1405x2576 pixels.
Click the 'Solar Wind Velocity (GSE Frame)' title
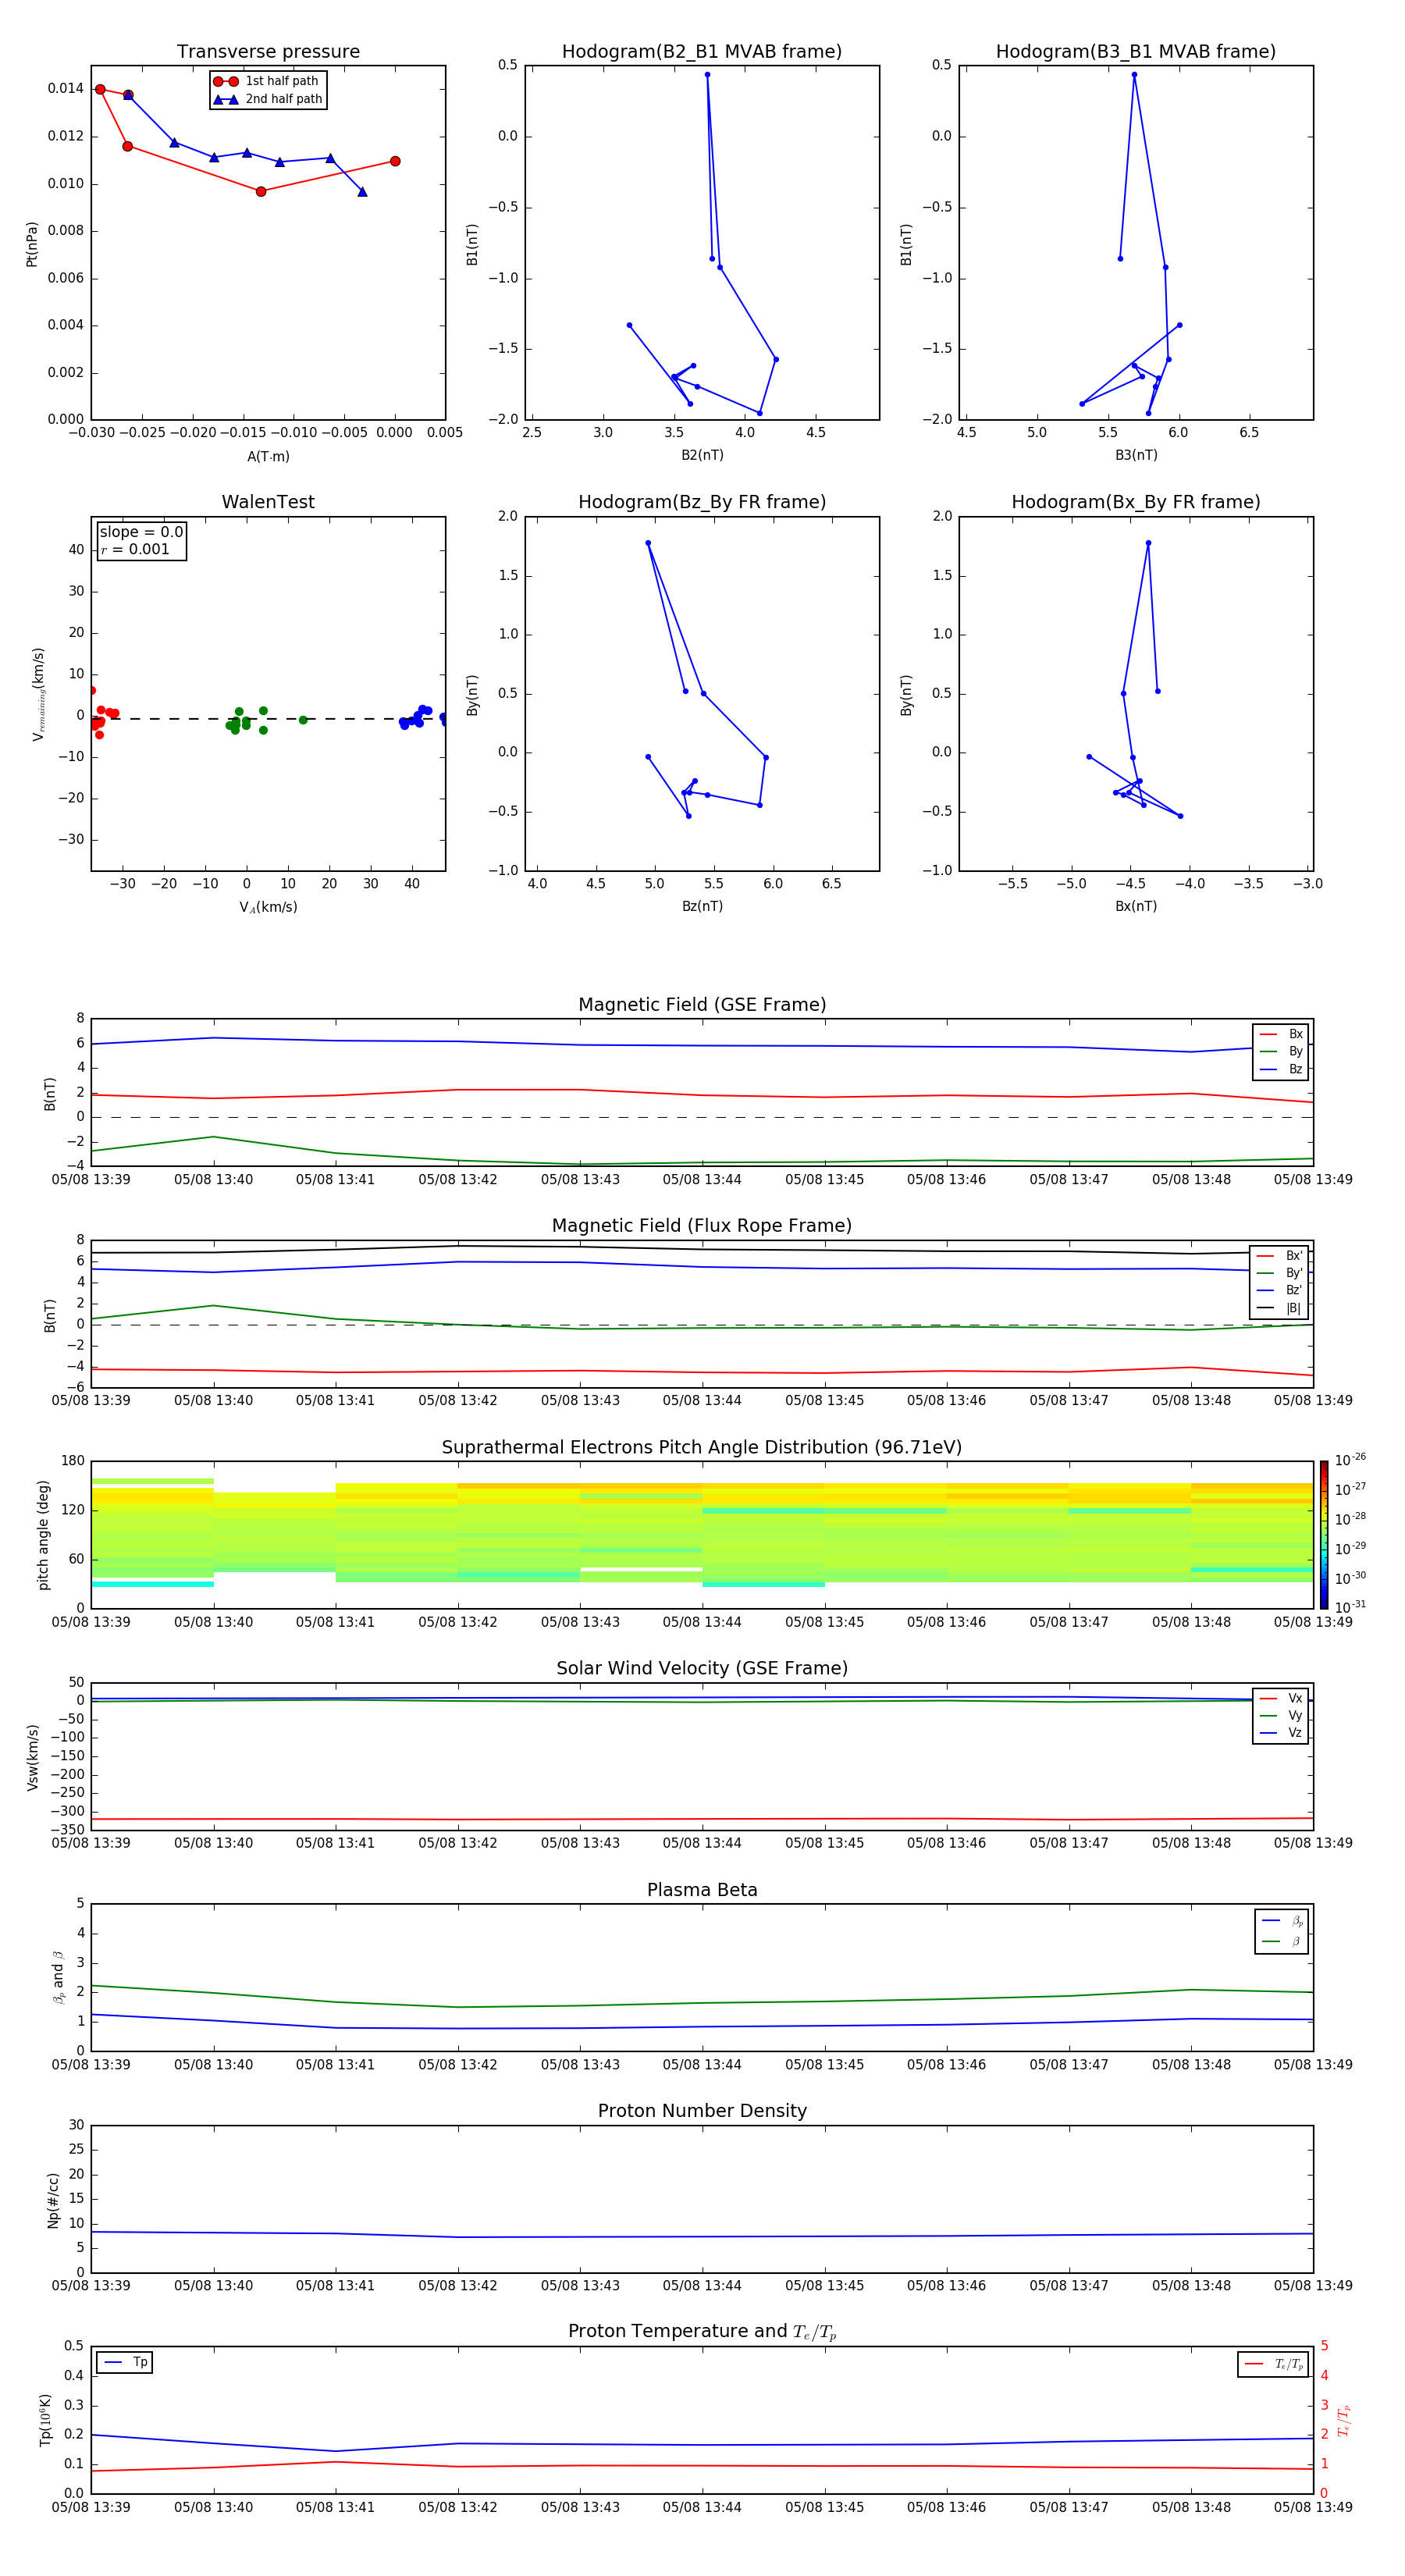[x=702, y=1668]
